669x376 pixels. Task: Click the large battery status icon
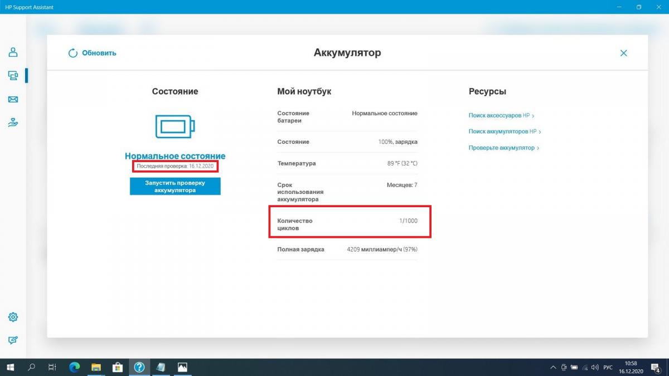(175, 127)
